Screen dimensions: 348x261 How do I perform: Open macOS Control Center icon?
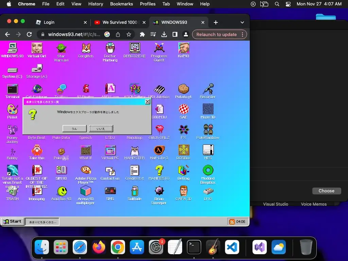point(288,4)
